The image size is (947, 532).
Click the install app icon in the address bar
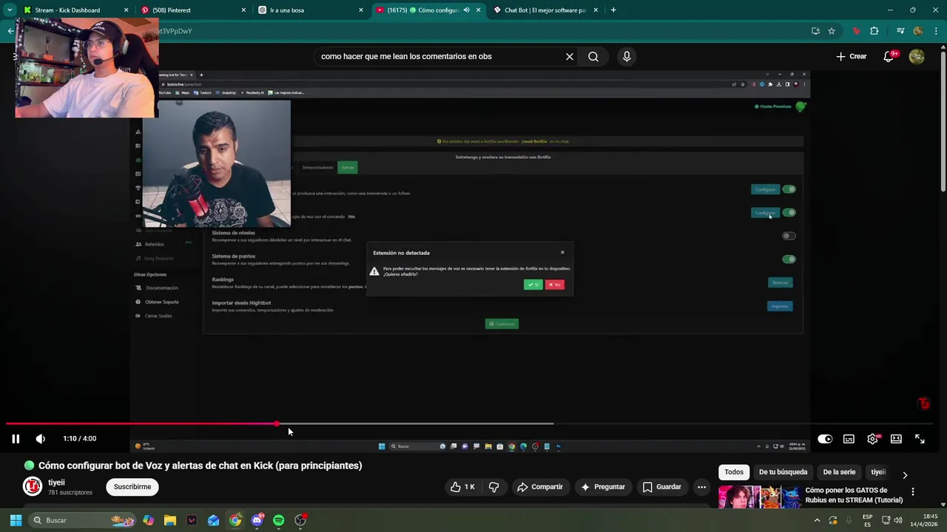click(x=815, y=31)
